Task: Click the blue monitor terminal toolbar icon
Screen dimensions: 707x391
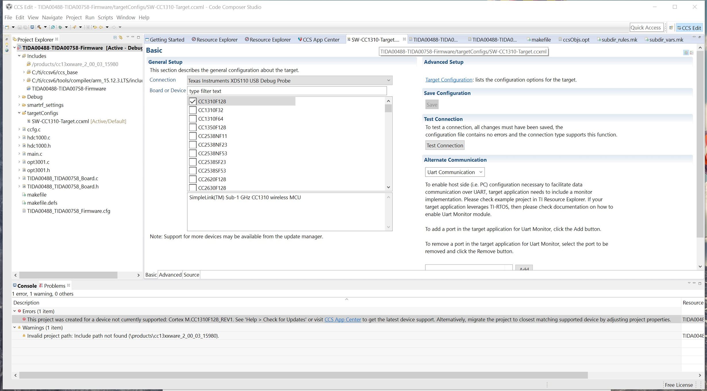Action: pyautogui.click(x=32, y=27)
